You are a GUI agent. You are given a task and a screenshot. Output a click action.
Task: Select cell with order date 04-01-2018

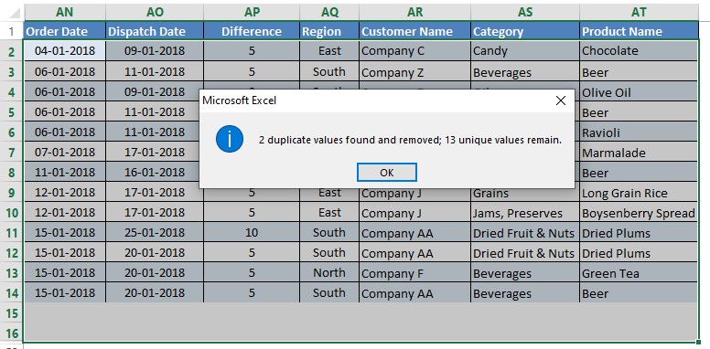point(65,50)
